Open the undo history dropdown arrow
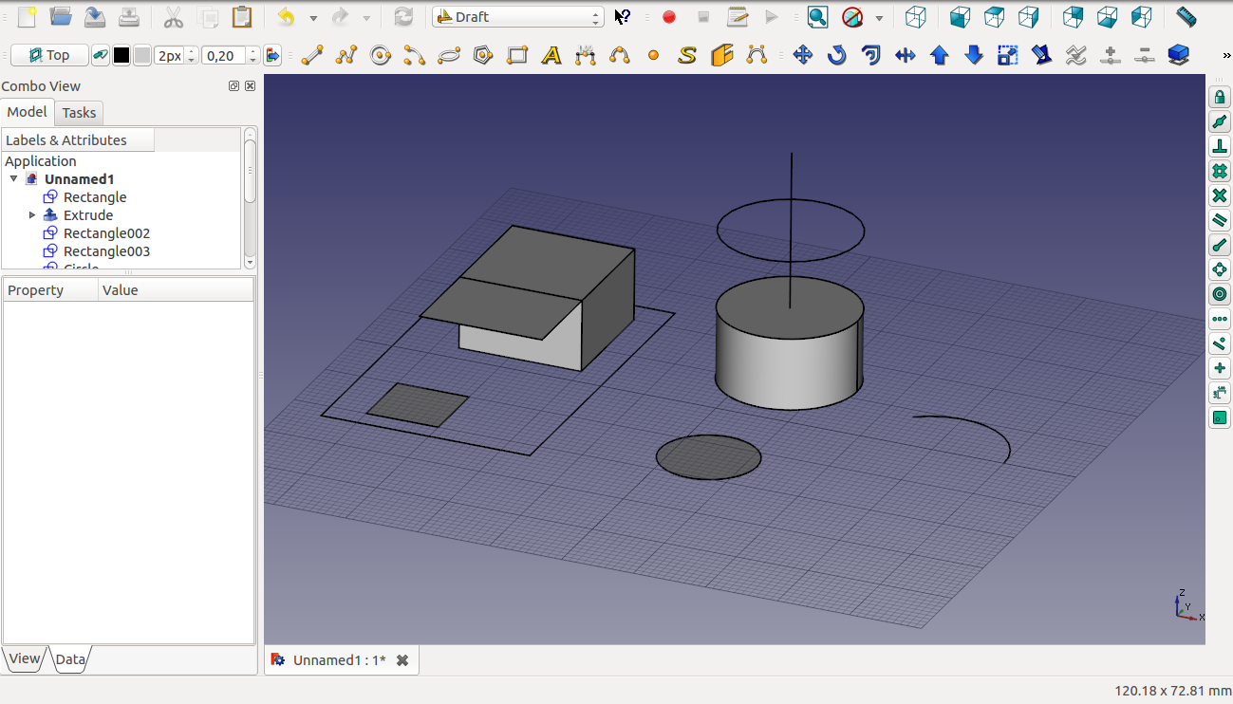This screenshot has height=704, width=1233. click(313, 18)
